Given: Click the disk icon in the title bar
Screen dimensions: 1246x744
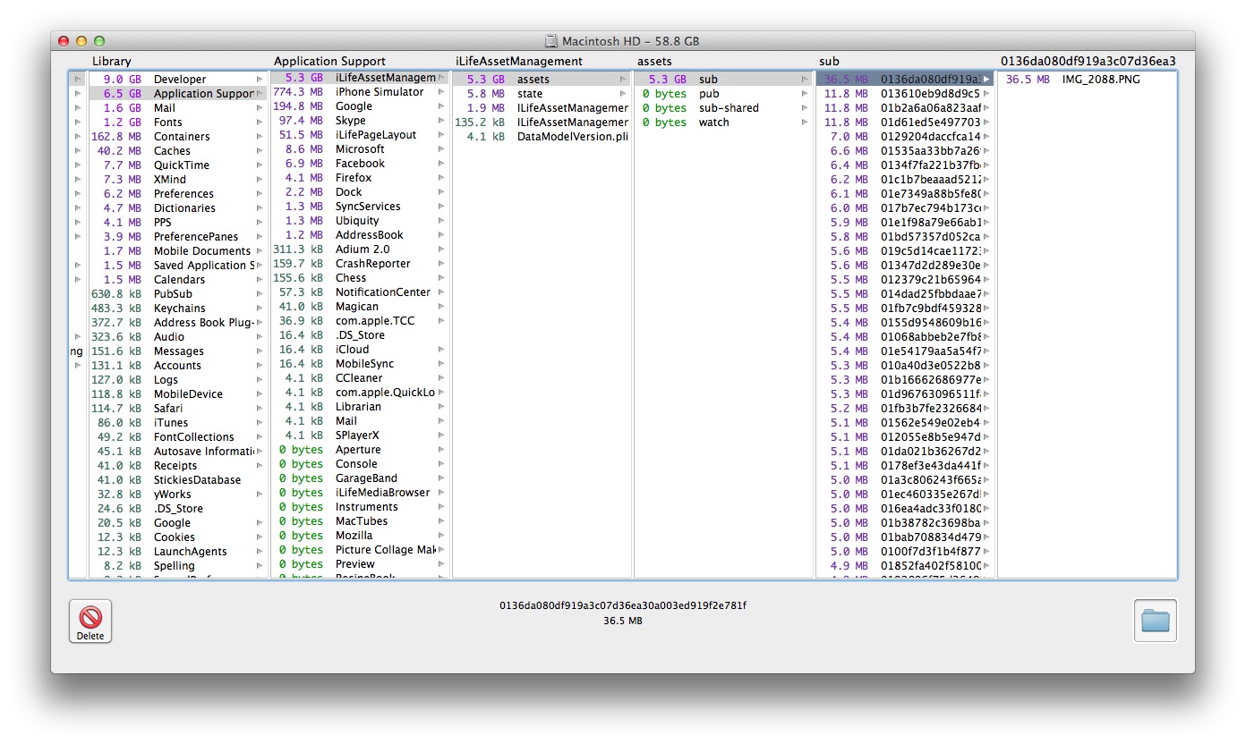Looking at the screenshot, I should [552, 41].
